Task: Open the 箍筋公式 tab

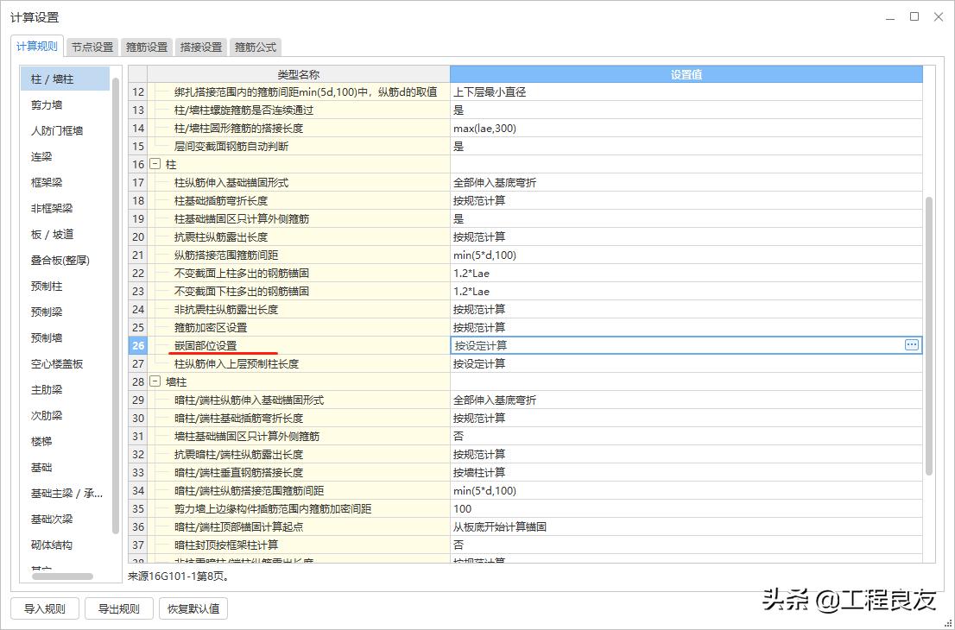Action: point(256,47)
